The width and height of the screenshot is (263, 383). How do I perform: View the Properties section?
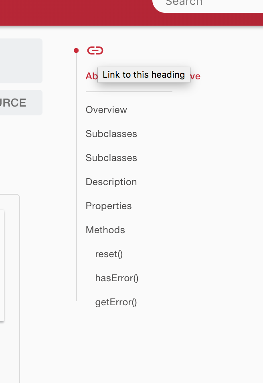[108, 206]
